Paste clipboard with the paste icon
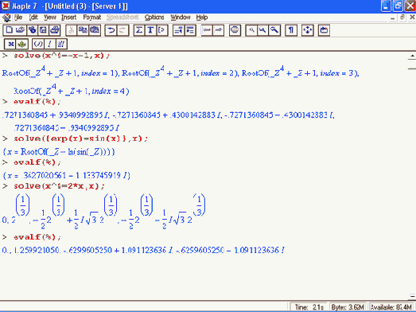416x312 pixels. coord(95,30)
